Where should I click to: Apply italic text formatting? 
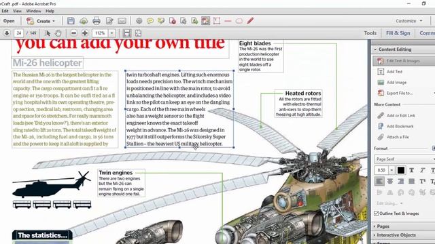coord(422,170)
